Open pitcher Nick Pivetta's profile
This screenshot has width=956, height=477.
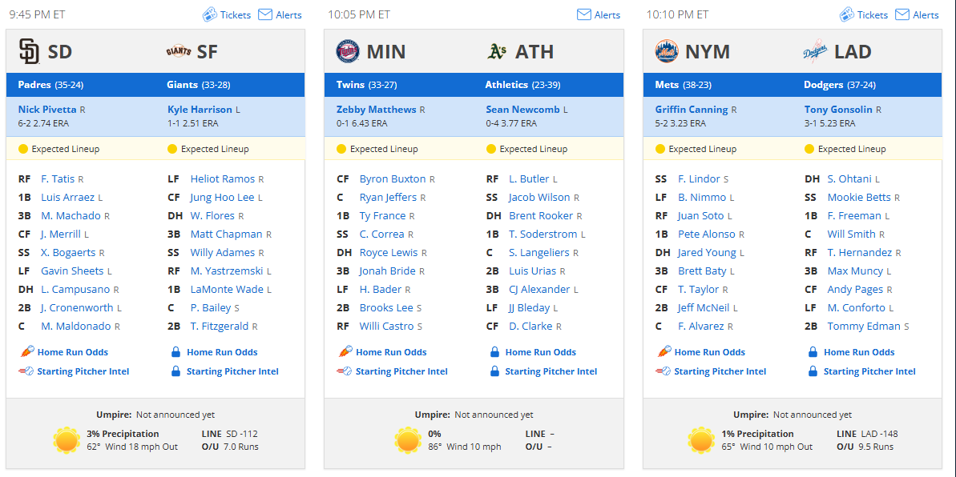pos(47,110)
